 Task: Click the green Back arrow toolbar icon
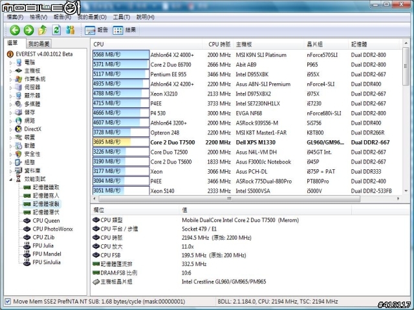pyautogui.click(x=15, y=30)
